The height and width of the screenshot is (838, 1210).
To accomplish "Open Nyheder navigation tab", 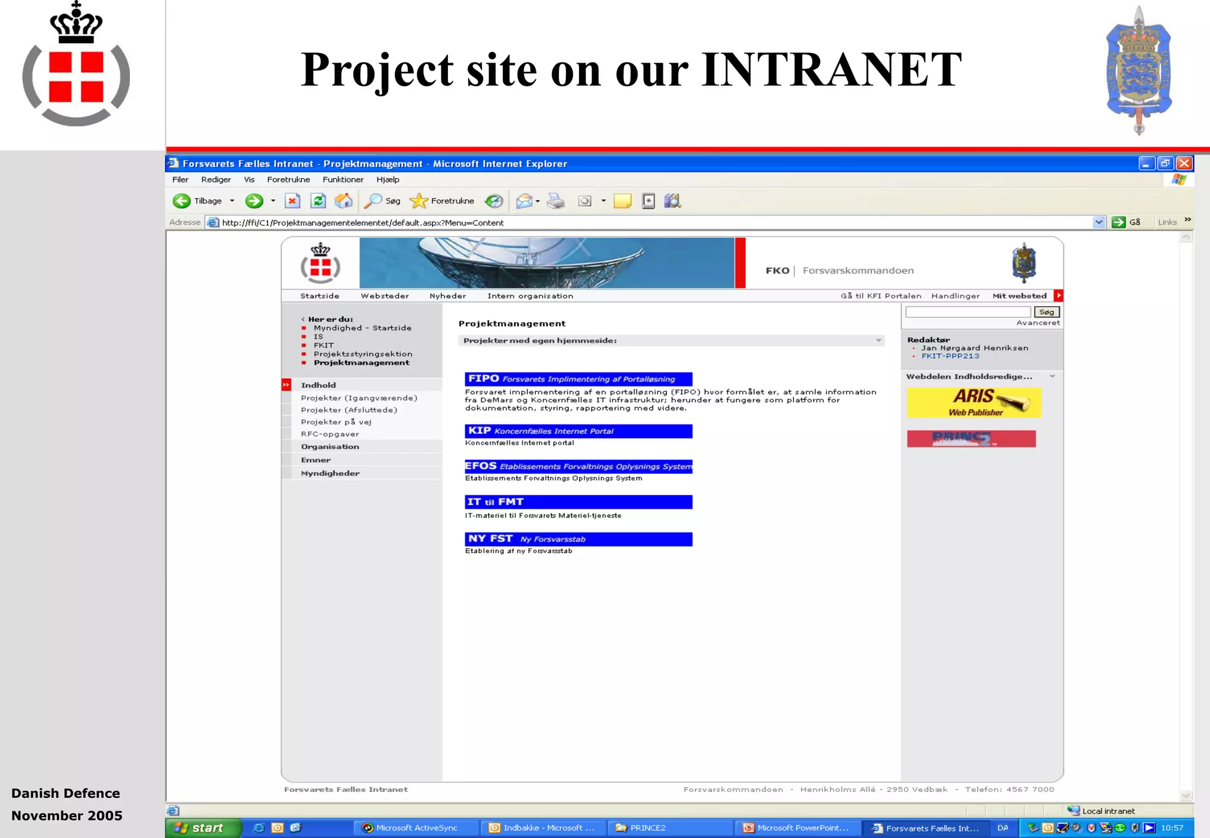I will coord(448,296).
